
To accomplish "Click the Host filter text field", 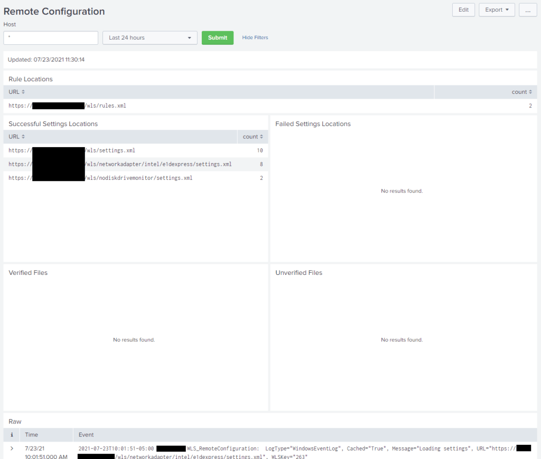I will tap(51, 38).
